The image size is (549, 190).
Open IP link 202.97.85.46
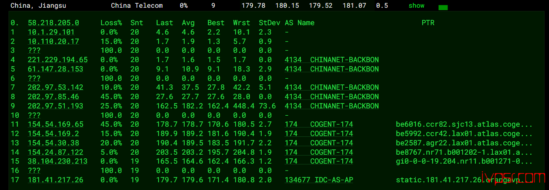tap(53, 97)
